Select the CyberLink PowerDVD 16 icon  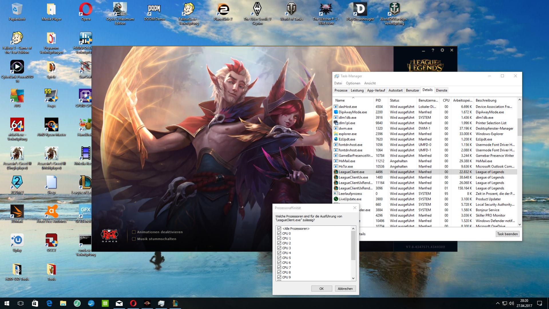(x=17, y=71)
